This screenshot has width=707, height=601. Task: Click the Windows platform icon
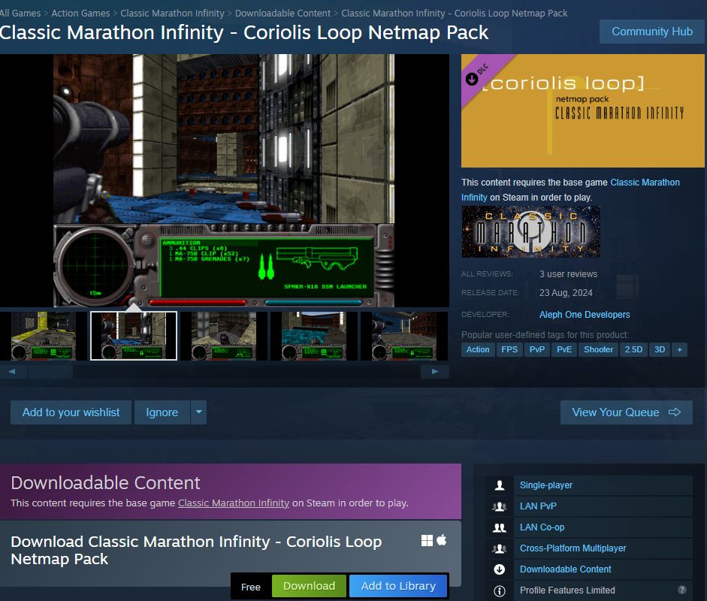pos(427,540)
